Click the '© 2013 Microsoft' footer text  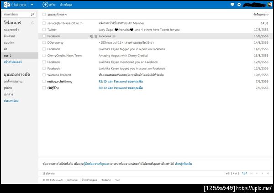(53, 180)
